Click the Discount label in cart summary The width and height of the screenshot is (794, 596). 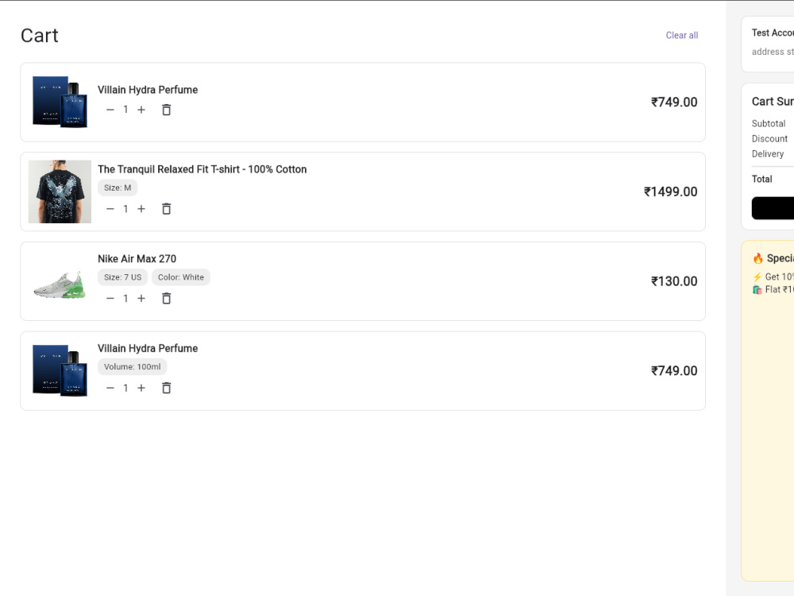769,139
